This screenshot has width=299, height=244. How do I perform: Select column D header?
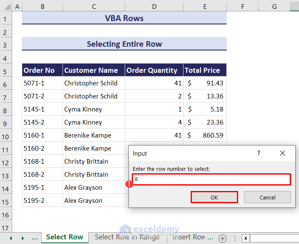pyautogui.click(x=154, y=6)
